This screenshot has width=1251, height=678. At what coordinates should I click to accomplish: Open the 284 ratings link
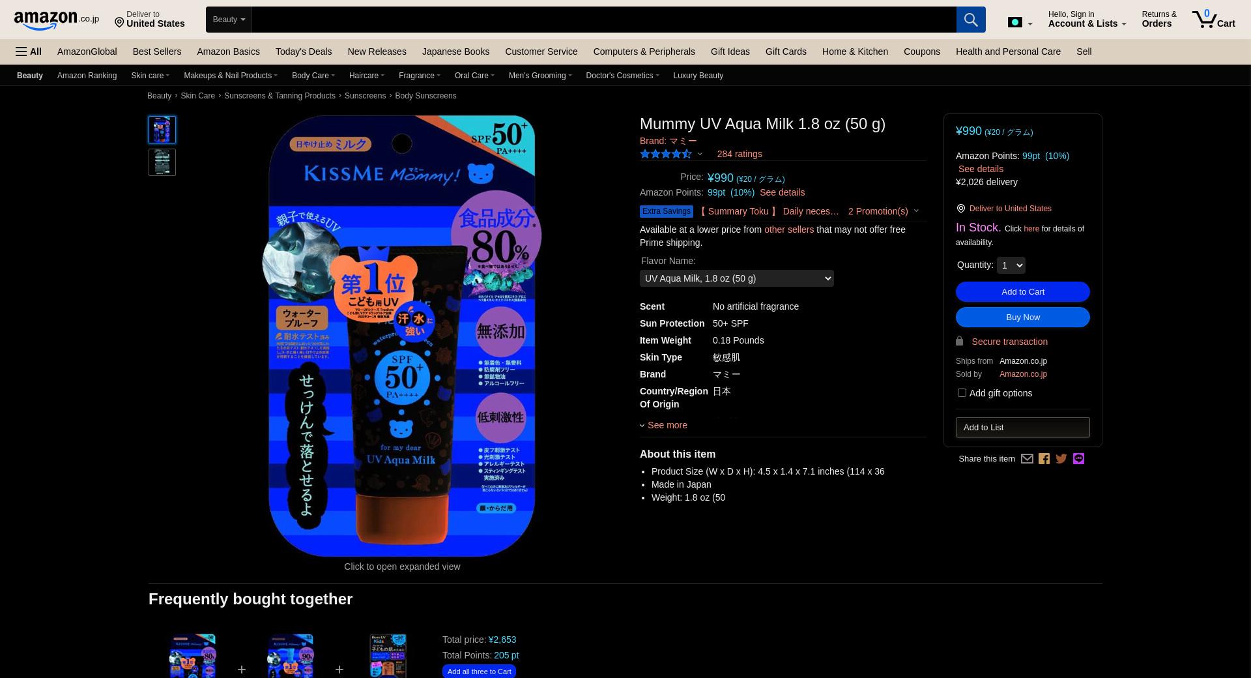coord(739,154)
